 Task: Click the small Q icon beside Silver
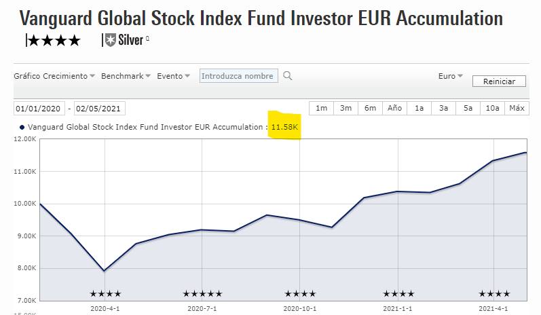[x=147, y=39]
